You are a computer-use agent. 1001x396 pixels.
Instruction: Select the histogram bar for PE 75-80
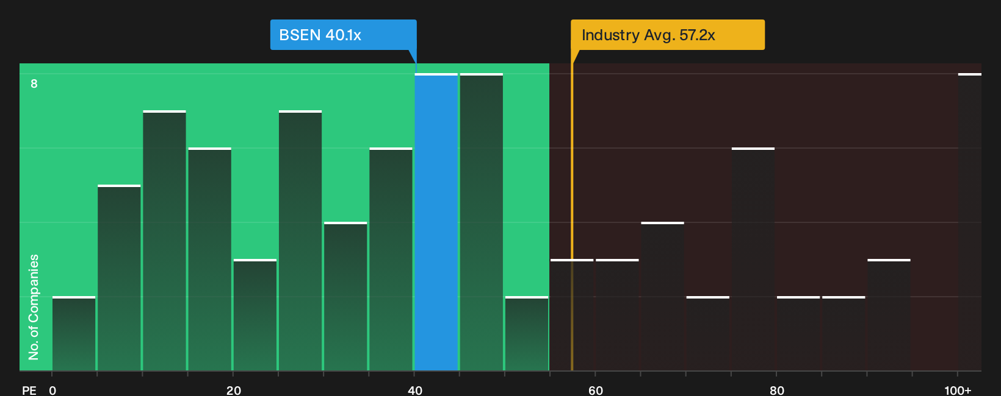(753, 260)
